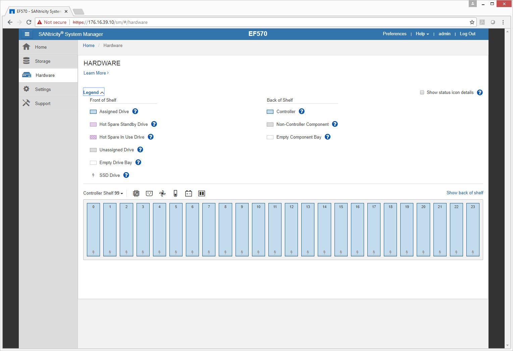Select drive bay 12 in shelf
513x351 pixels.
coord(291,230)
